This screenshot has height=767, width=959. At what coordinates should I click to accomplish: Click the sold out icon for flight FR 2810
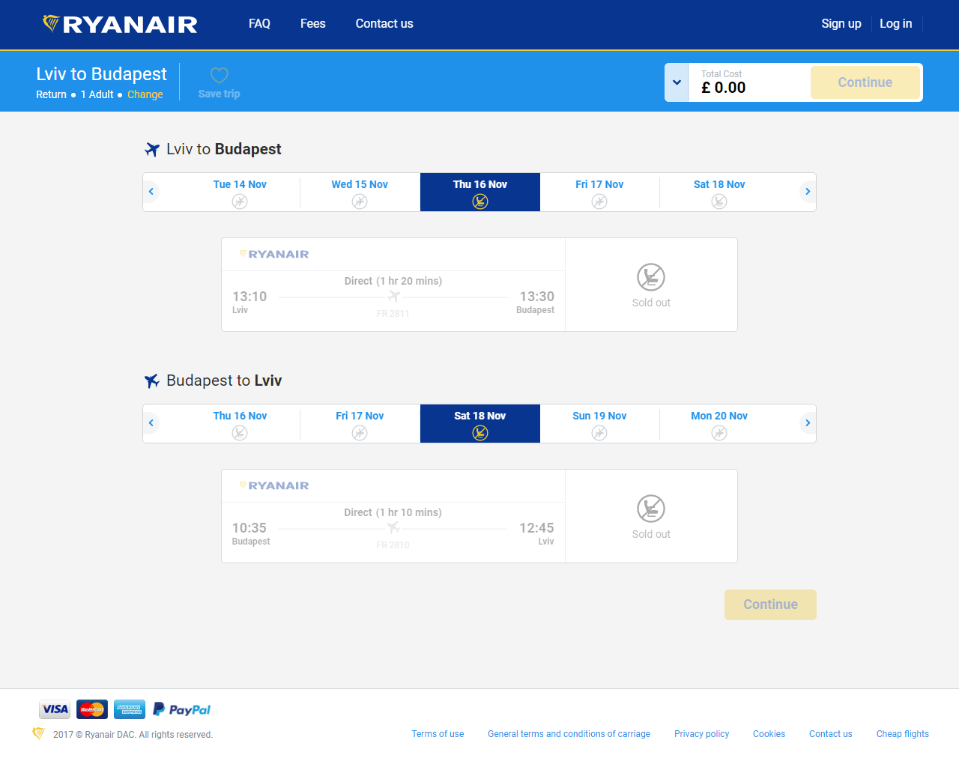point(650,509)
